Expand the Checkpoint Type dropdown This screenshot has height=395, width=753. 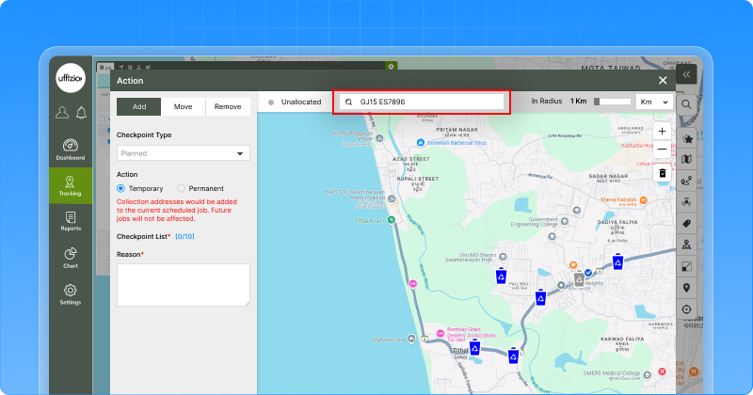pos(183,153)
